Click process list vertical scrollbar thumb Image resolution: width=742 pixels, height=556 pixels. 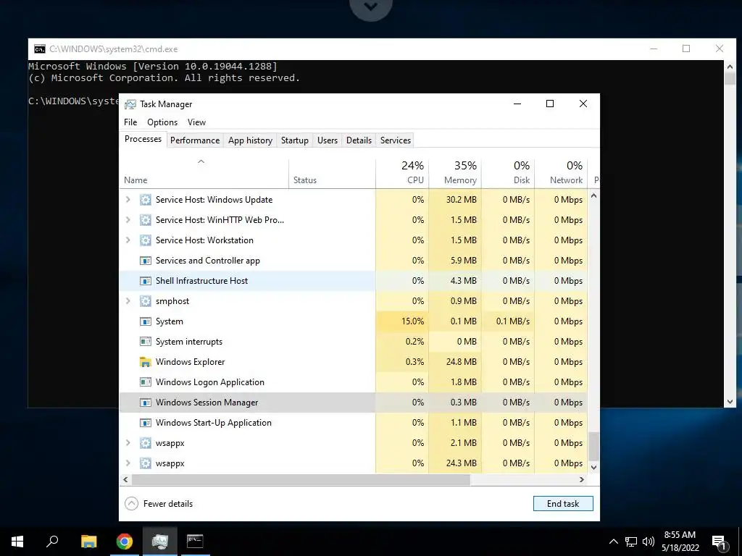tap(594, 446)
